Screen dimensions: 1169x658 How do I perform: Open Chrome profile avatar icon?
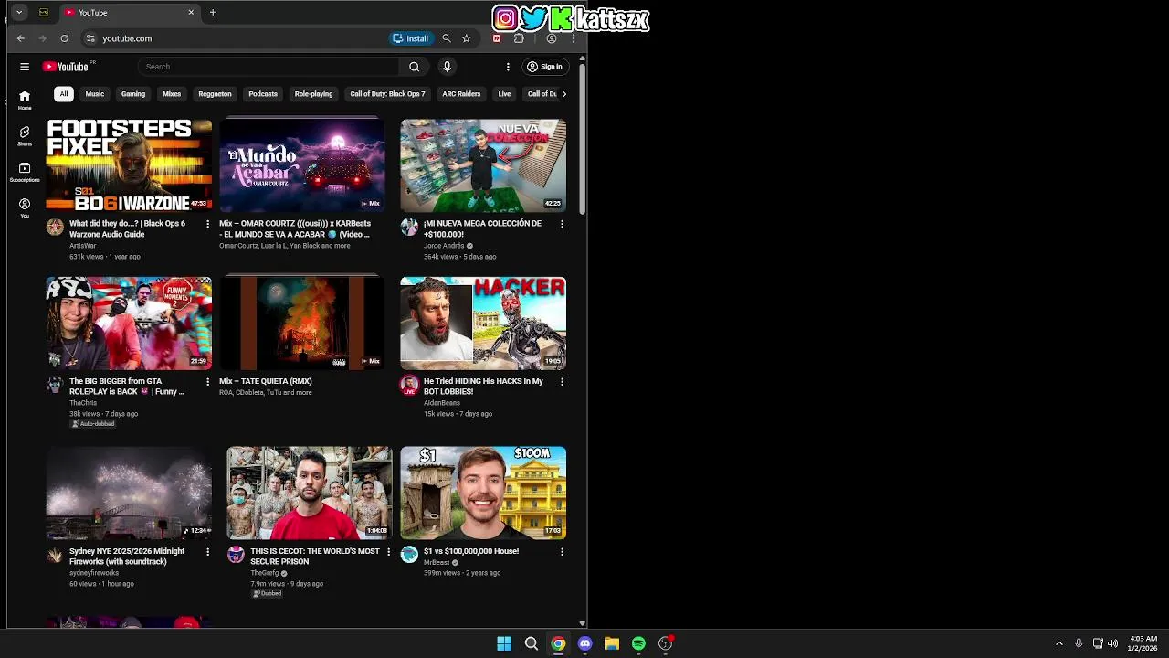pos(552,38)
